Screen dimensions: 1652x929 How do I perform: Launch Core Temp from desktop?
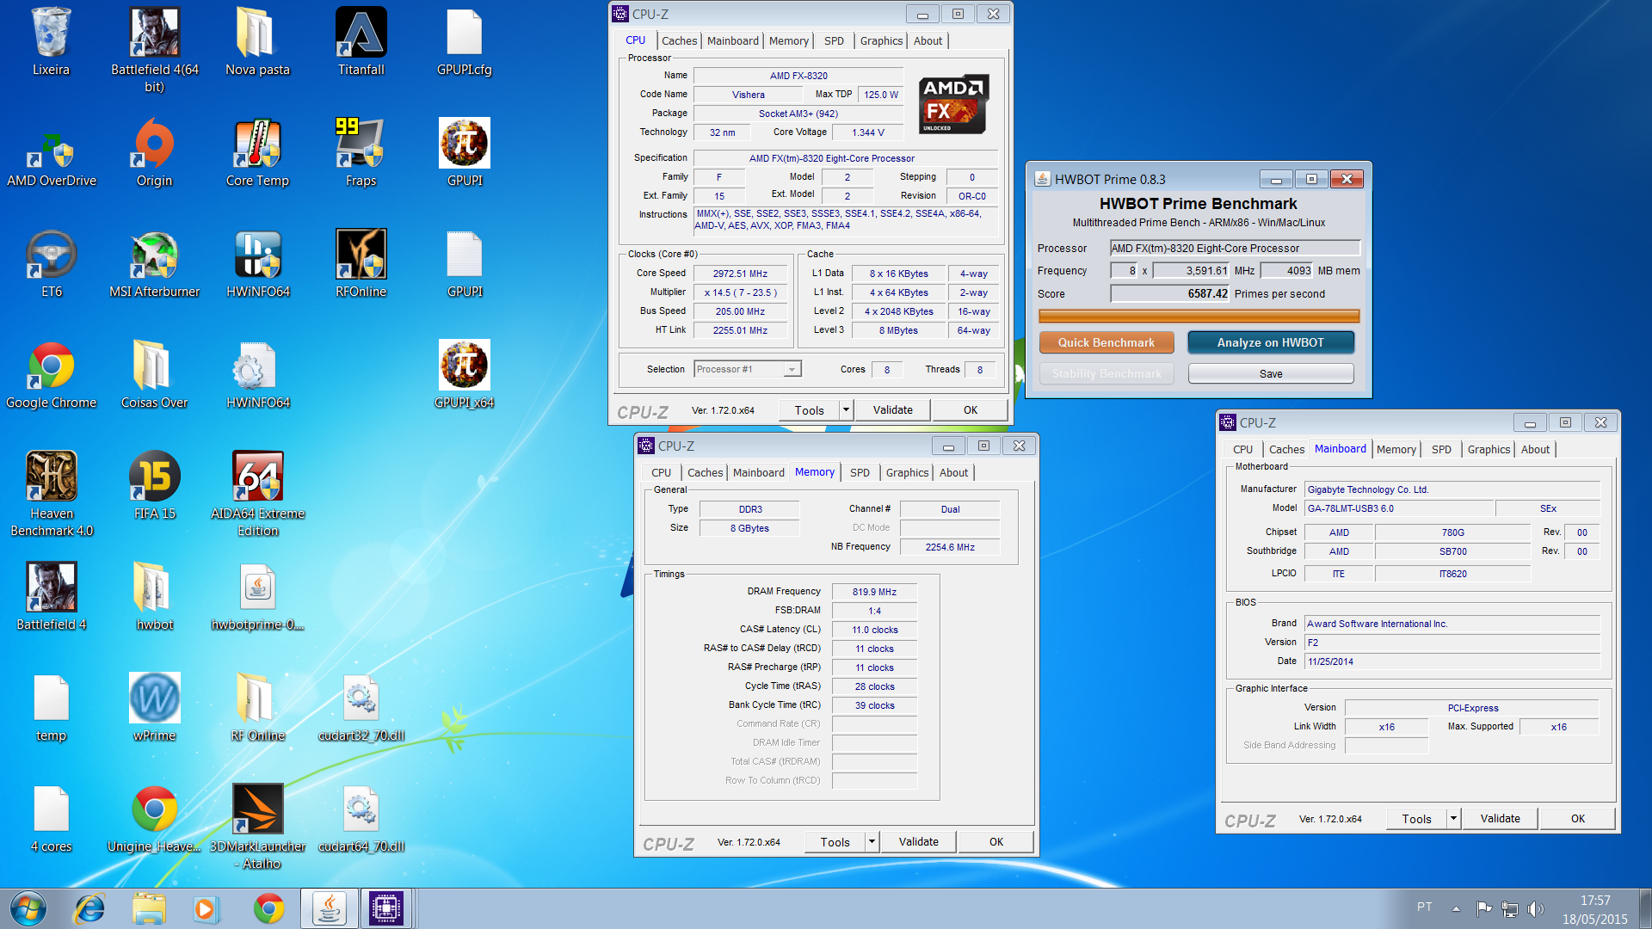coord(257,153)
